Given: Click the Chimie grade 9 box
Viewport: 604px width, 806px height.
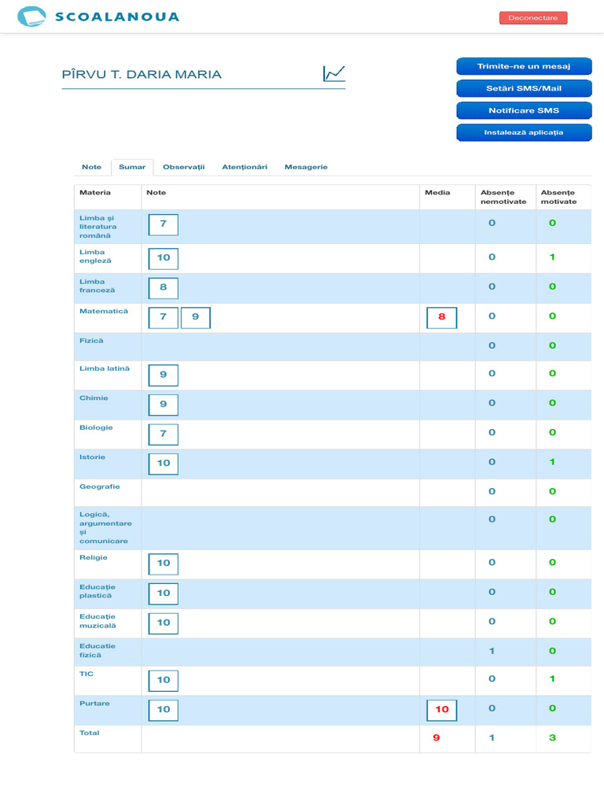Looking at the screenshot, I should coord(164,405).
